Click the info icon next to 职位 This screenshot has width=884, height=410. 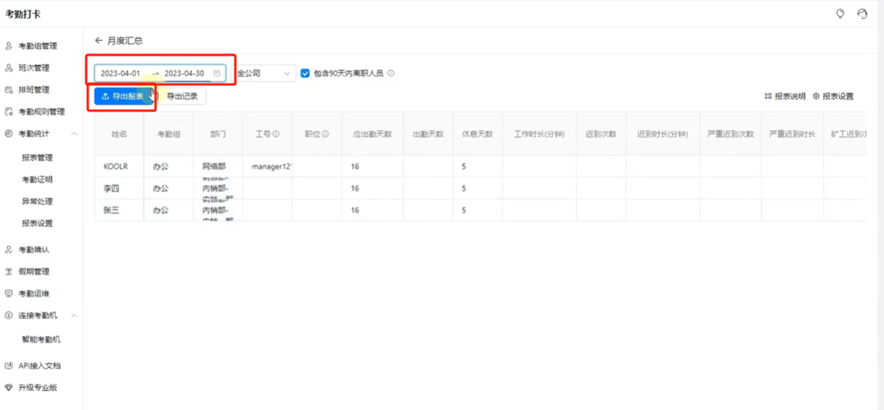[326, 135]
